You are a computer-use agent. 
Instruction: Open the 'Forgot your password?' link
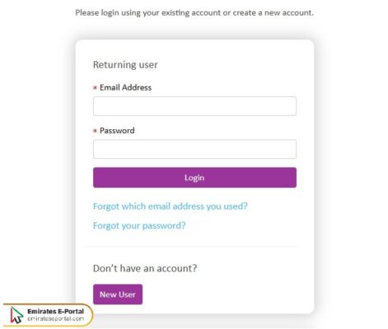click(x=139, y=225)
